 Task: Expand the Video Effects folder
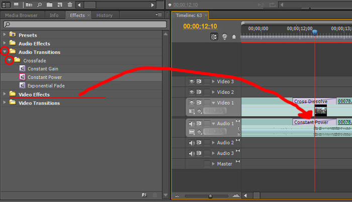tap(5, 94)
